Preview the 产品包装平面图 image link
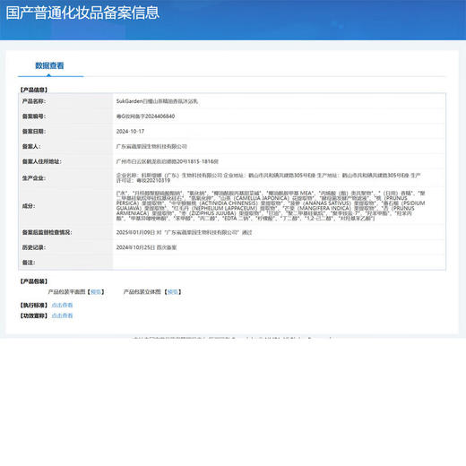Screen dimensions: 466x466 [96, 292]
